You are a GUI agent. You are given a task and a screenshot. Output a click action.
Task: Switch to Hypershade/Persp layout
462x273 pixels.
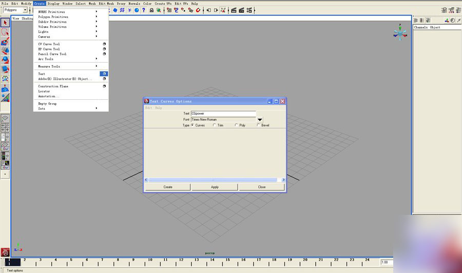pos(5,156)
